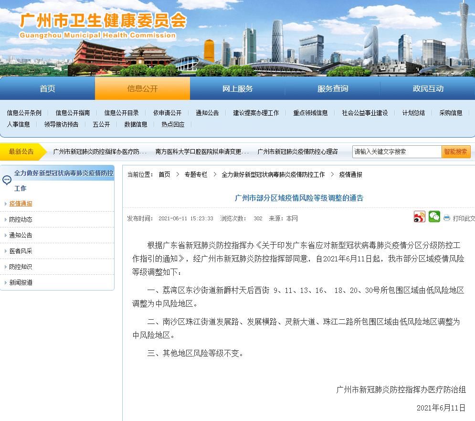
Task: Go to 专题专栏 via the breadcrumb
Action: point(196,174)
